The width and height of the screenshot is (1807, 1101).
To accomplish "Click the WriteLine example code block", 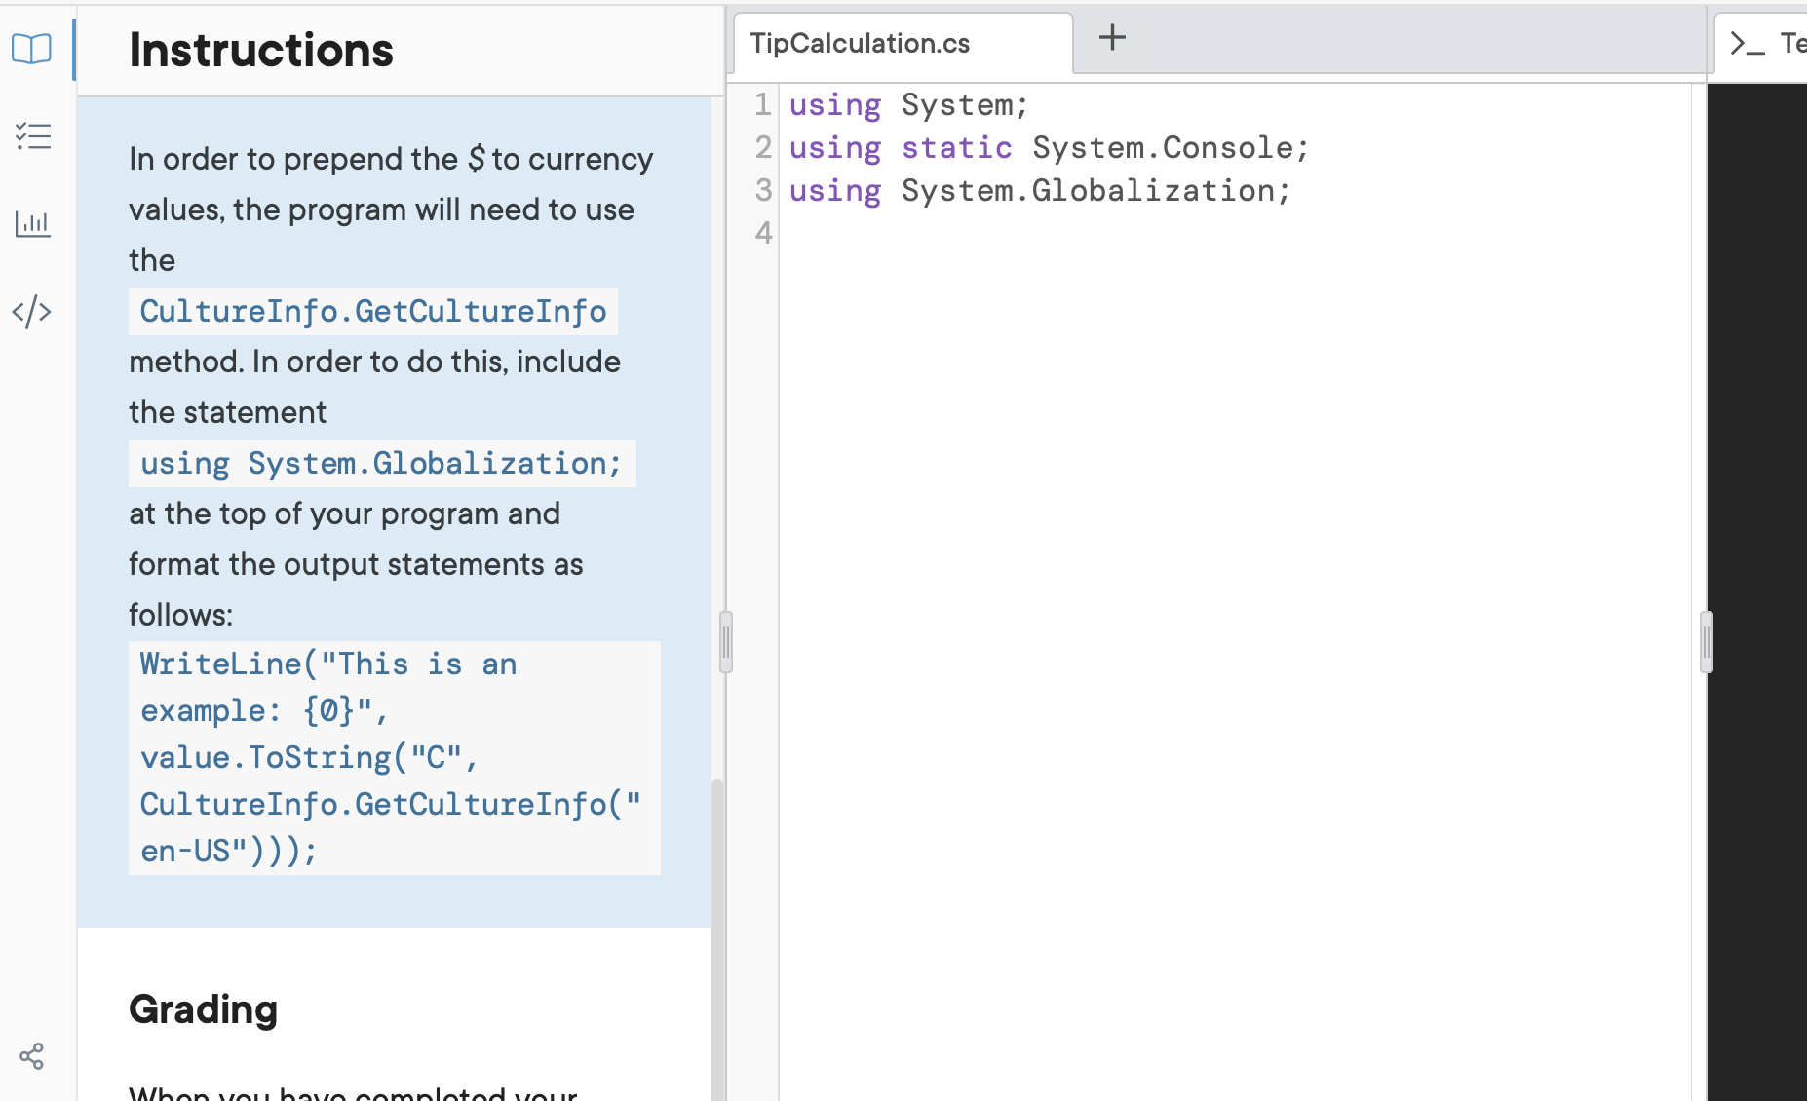I will [x=394, y=757].
